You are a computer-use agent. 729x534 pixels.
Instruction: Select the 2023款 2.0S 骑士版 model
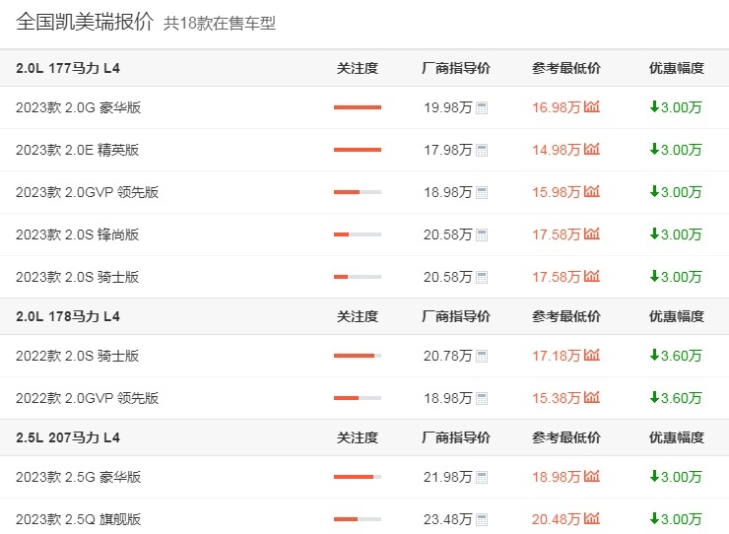(77, 277)
